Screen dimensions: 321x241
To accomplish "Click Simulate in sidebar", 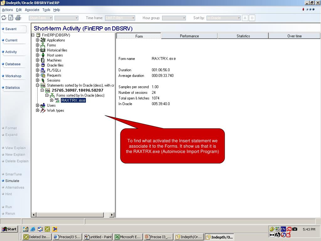I will [12, 181].
